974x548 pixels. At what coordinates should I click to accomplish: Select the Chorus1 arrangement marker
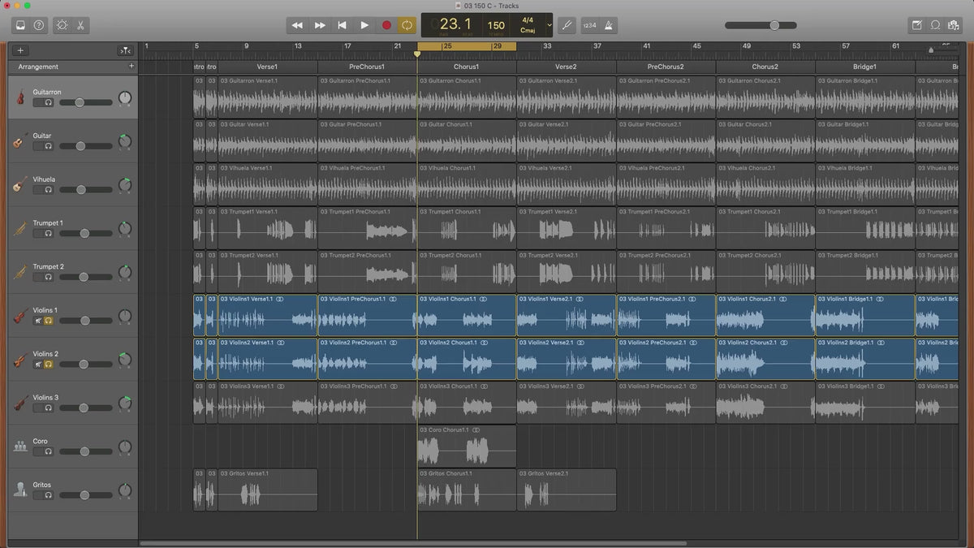point(466,67)
